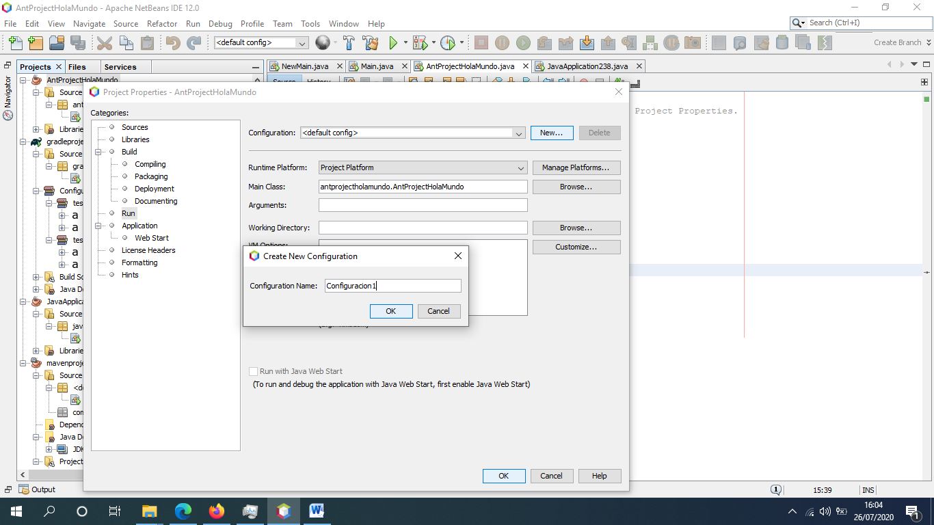Viewport: 934px width, 525px height.
Task: Open the Configuration dropdown in Project Properties
Action: [518, 133]
